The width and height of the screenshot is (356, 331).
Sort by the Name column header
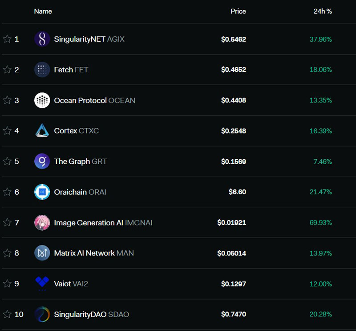tap(43, 11)
